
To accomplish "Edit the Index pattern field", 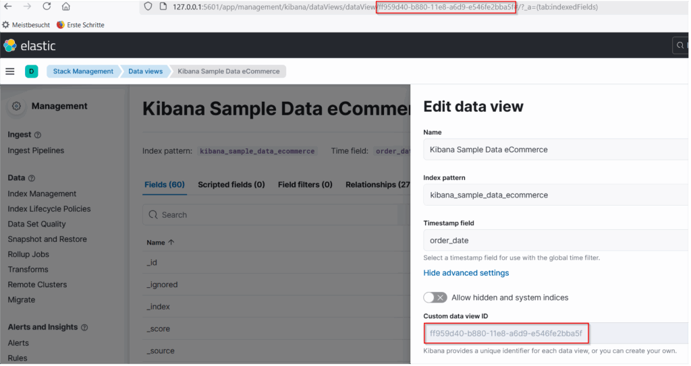I will (x=556, y=195).
